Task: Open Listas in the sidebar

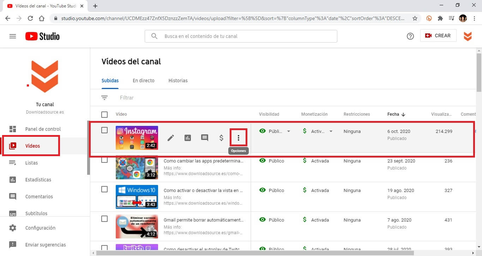Action: click(x=43, y=163)
